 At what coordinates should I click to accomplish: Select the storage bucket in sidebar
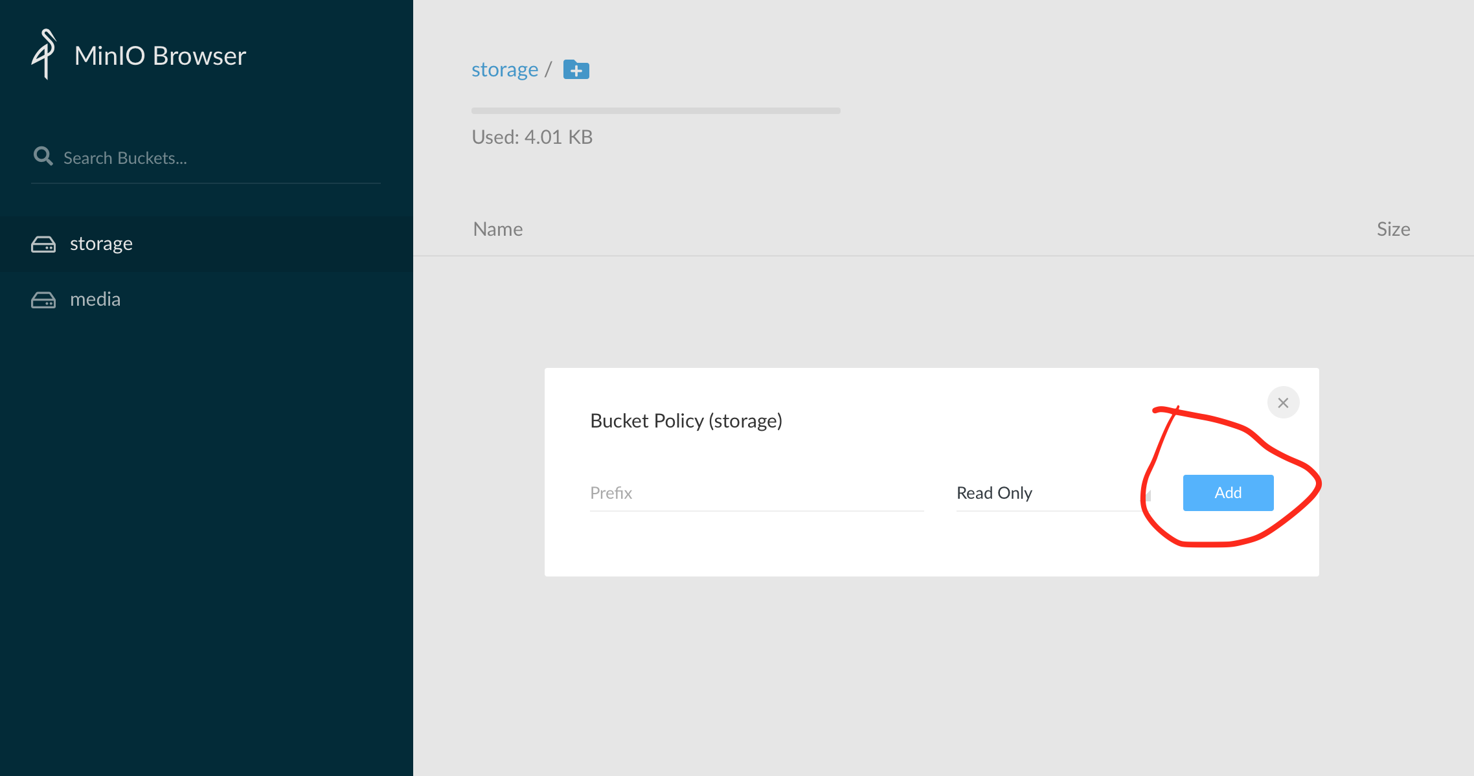[x=101, y=244]
